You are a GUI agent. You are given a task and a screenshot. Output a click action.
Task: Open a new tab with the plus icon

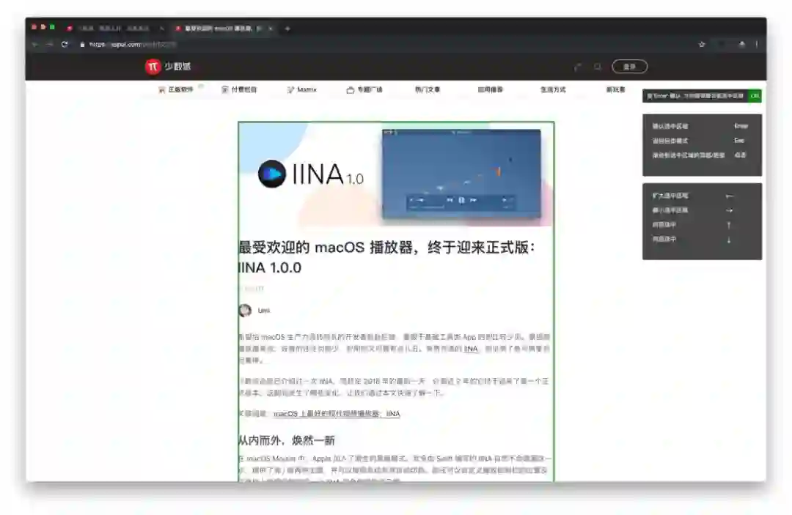coord(287,29)
